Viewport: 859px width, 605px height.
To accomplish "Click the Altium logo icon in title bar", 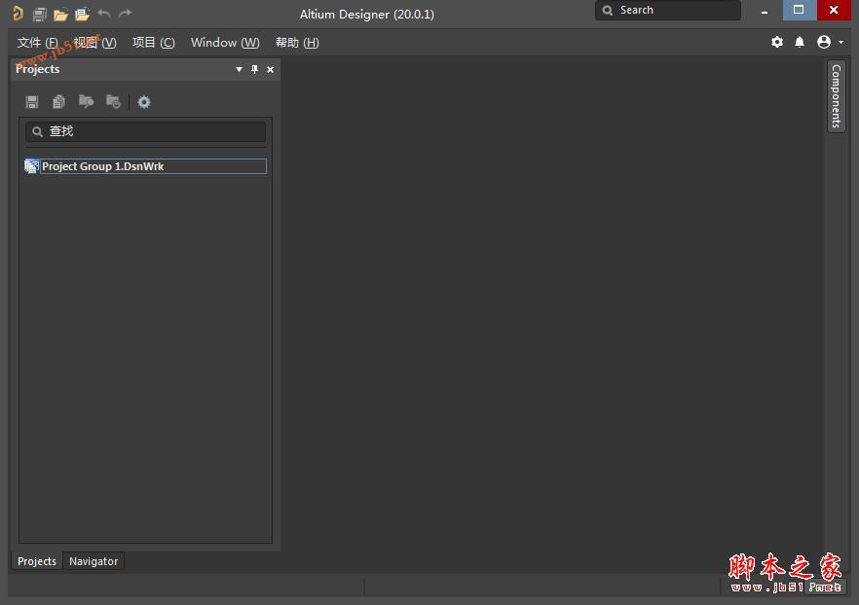I will [18, 13].
